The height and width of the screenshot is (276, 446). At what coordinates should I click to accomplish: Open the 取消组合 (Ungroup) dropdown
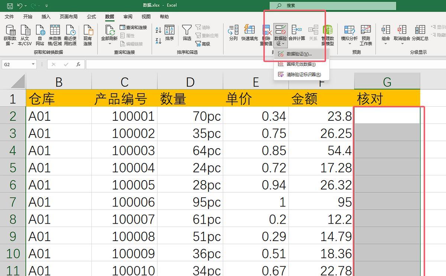click(x=402, y=36)
